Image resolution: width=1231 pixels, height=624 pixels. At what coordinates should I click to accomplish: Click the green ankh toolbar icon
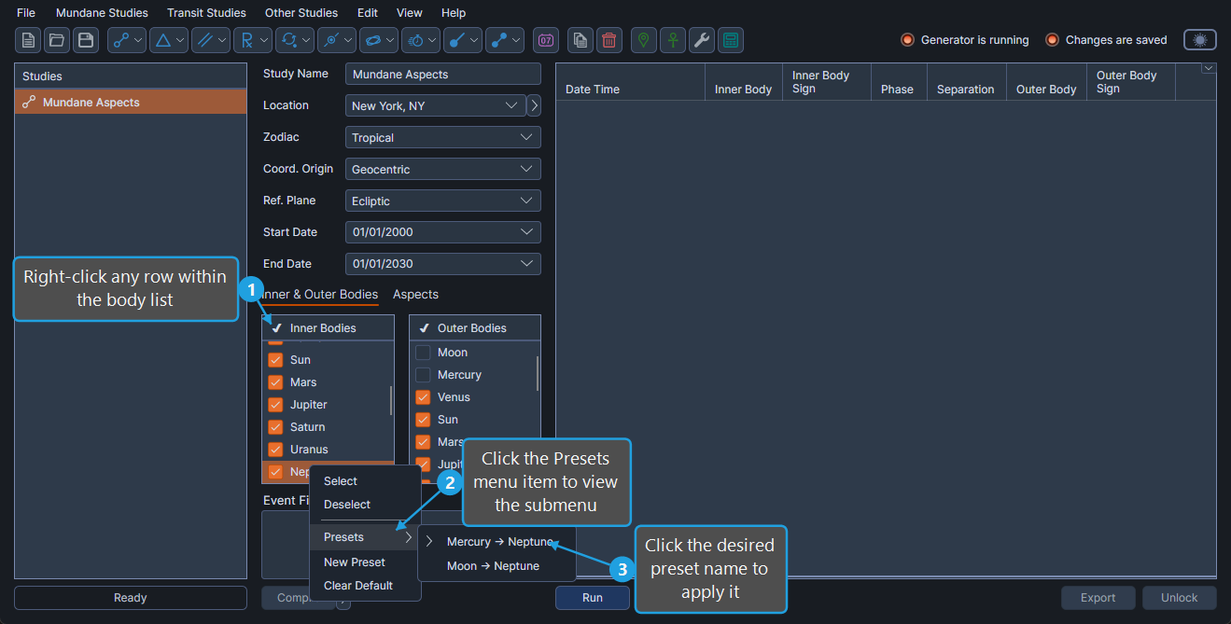(x=673, y=40)
